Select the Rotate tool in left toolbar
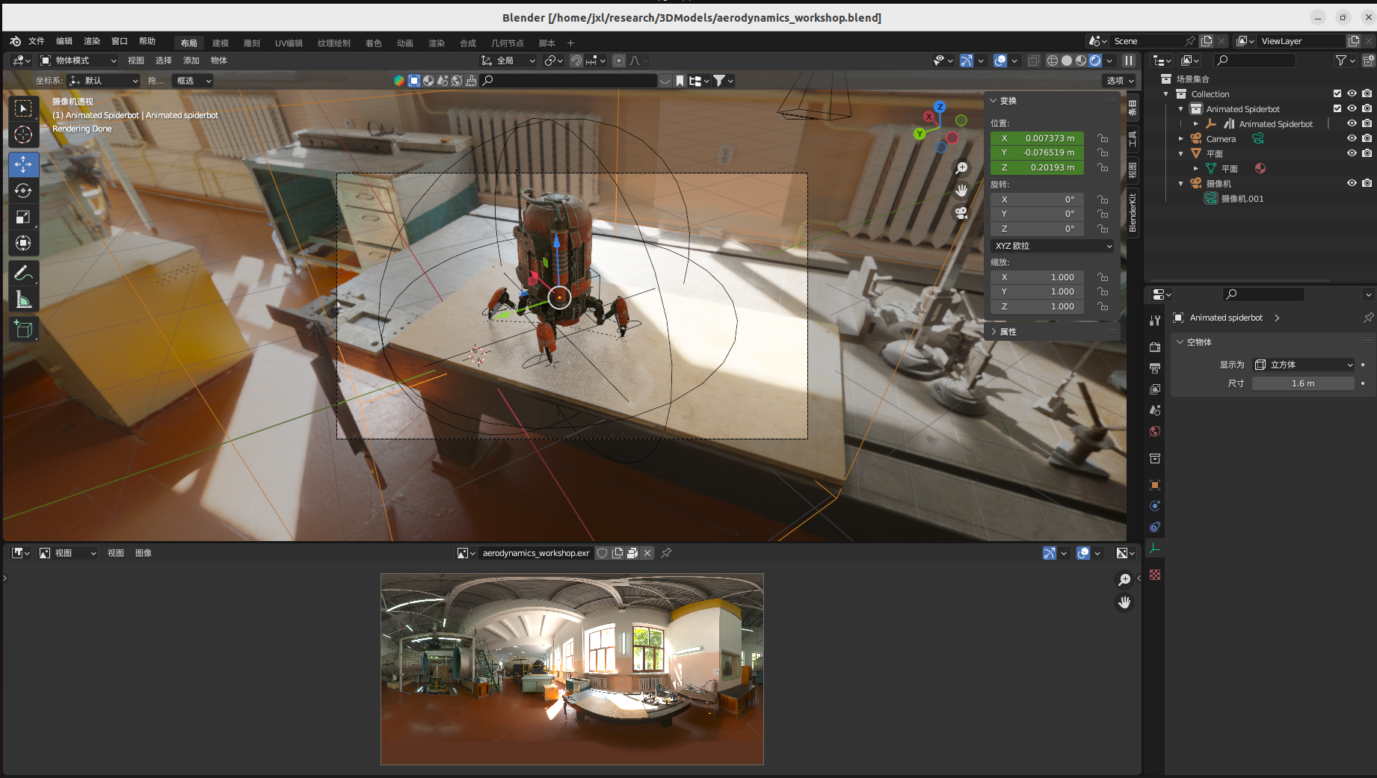Viewport: 1377px width, 778px height. 23,190
